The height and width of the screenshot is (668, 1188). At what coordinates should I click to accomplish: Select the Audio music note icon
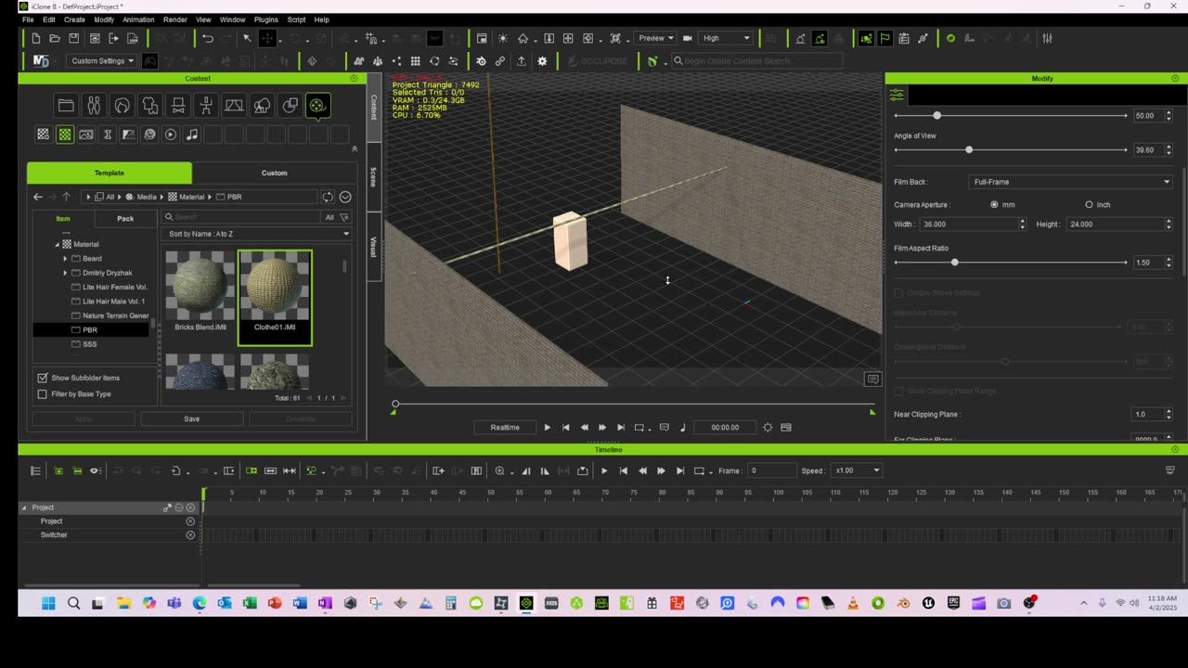pyautogui.click(x=192, y=135)
